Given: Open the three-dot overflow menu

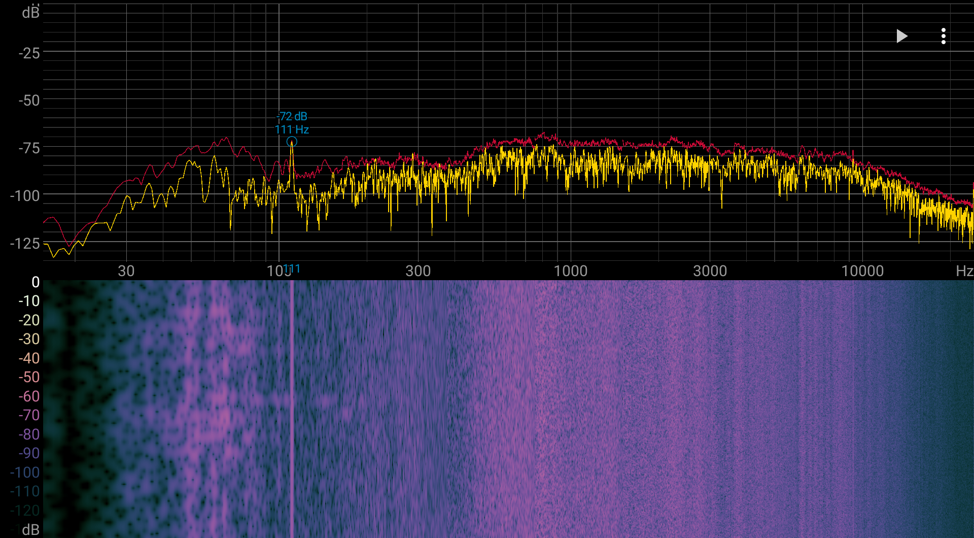Looking at the screenshot, I should point(944,36).
